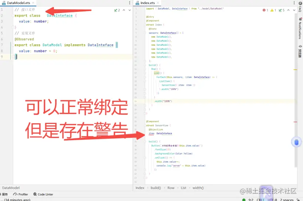
Task: Open left editor tab options kebab menu
Action: click(x=129, y=3)
